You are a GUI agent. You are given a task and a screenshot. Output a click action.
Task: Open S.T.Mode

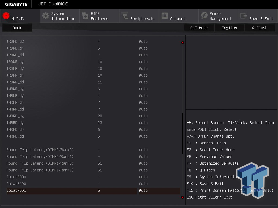coord(199,28)
